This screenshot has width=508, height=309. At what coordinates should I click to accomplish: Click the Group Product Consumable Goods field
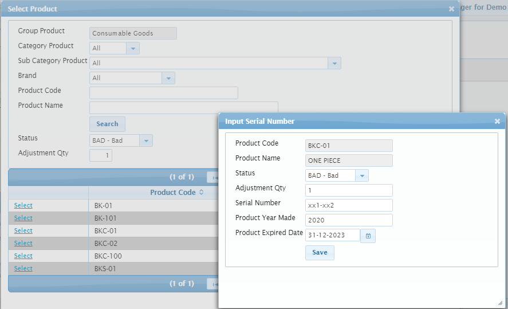[x=133, y=33]
